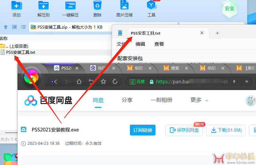Add a new Notepad tab with plus
256x165 pixels.
click(x=217, y=33)
